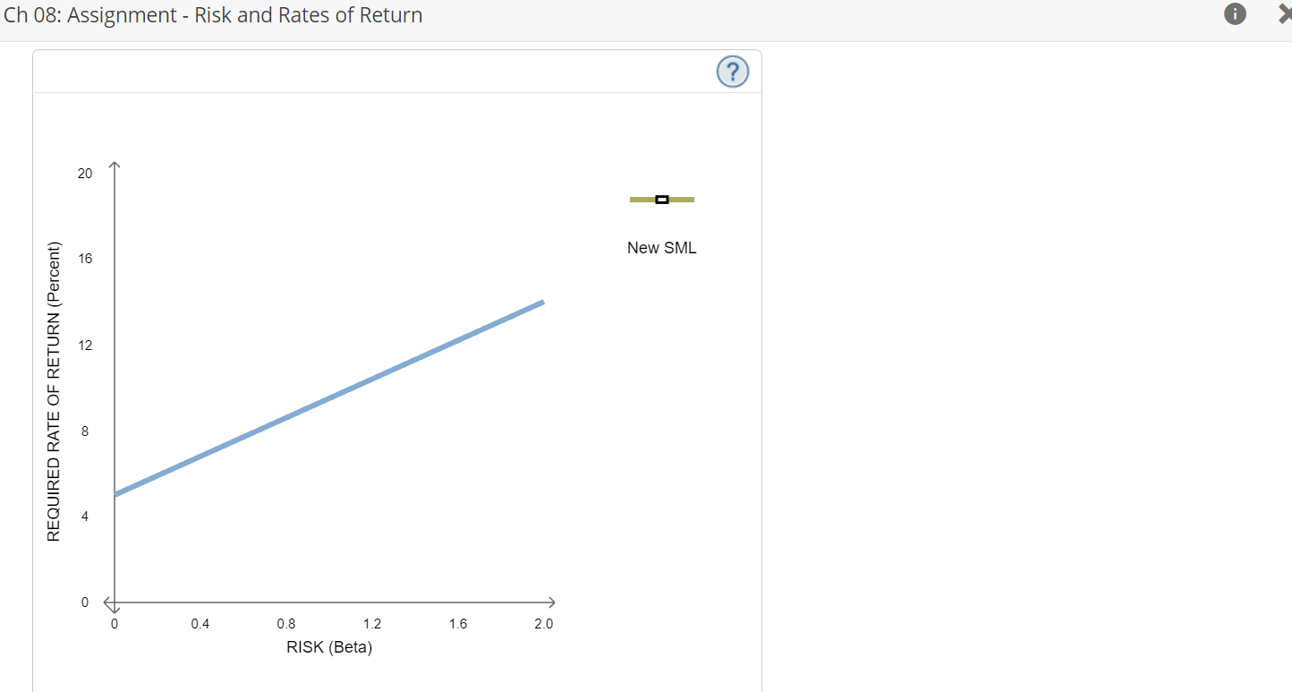Expand the help panel via the question mark
1292x692 pixels.
pyautogui.click(x=732, y=71)
